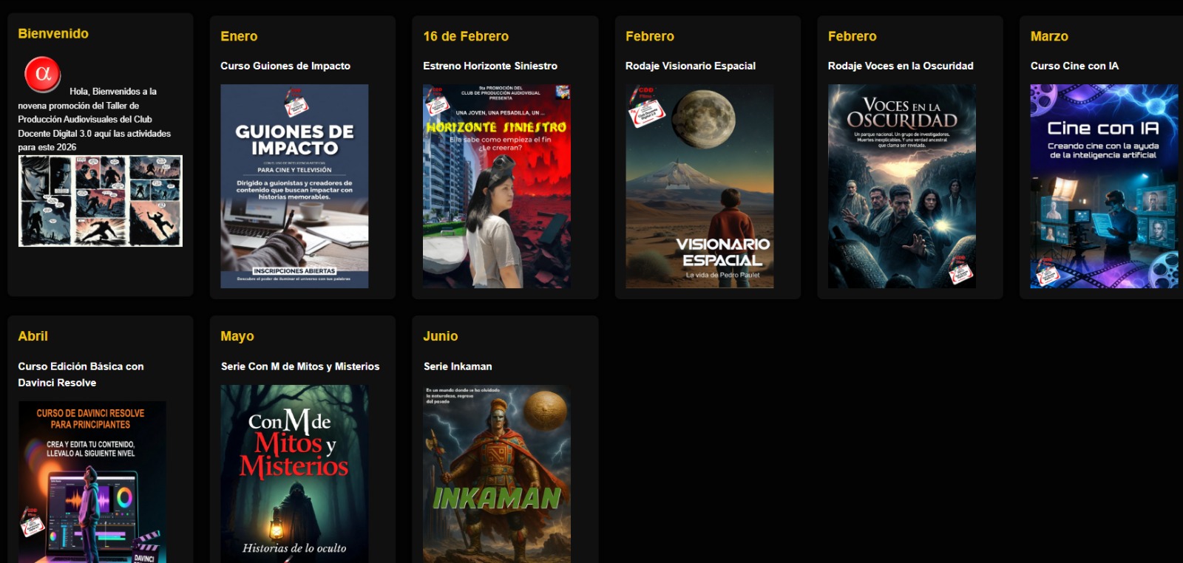Click the Cine con IA poster
1183x563 pixels.
1104,186
